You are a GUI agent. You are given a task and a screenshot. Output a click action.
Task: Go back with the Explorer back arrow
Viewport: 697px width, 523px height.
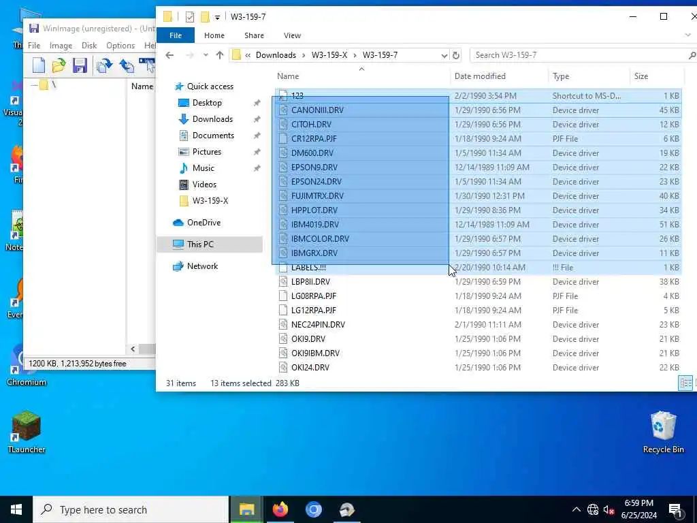coord(169,55)
